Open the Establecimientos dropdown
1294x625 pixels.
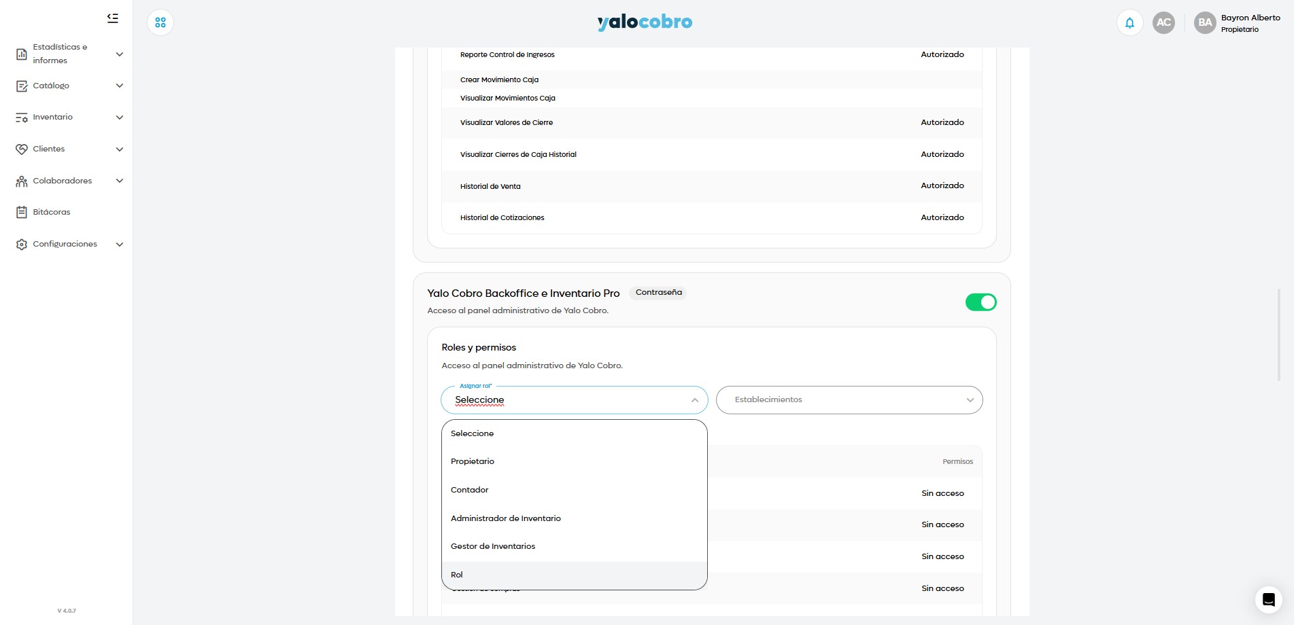(849, 400)
